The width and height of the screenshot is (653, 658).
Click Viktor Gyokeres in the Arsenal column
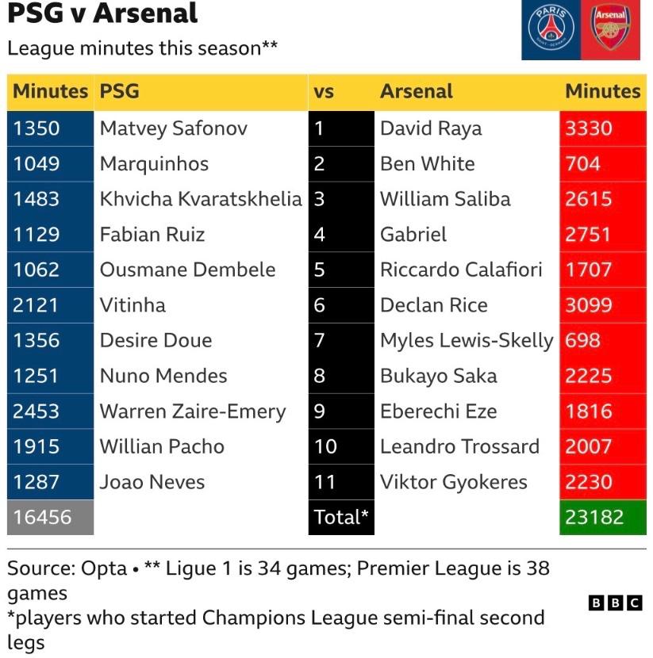pyautogui.click(x=454, y=482)
